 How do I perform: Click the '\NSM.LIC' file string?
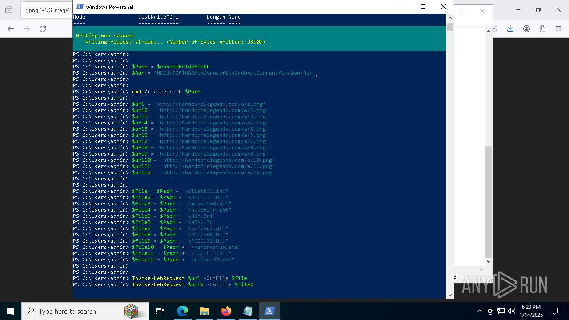coord(200,222)
